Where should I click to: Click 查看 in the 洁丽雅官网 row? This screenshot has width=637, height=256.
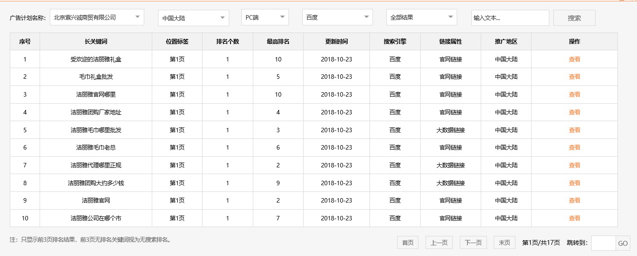[x=575, y=200]
